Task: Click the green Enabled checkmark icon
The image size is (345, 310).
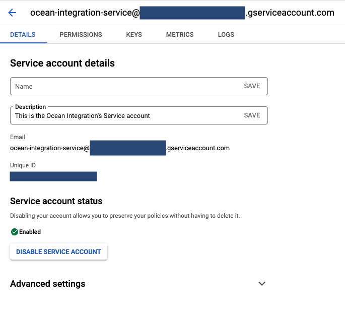Action: point(14,232)
